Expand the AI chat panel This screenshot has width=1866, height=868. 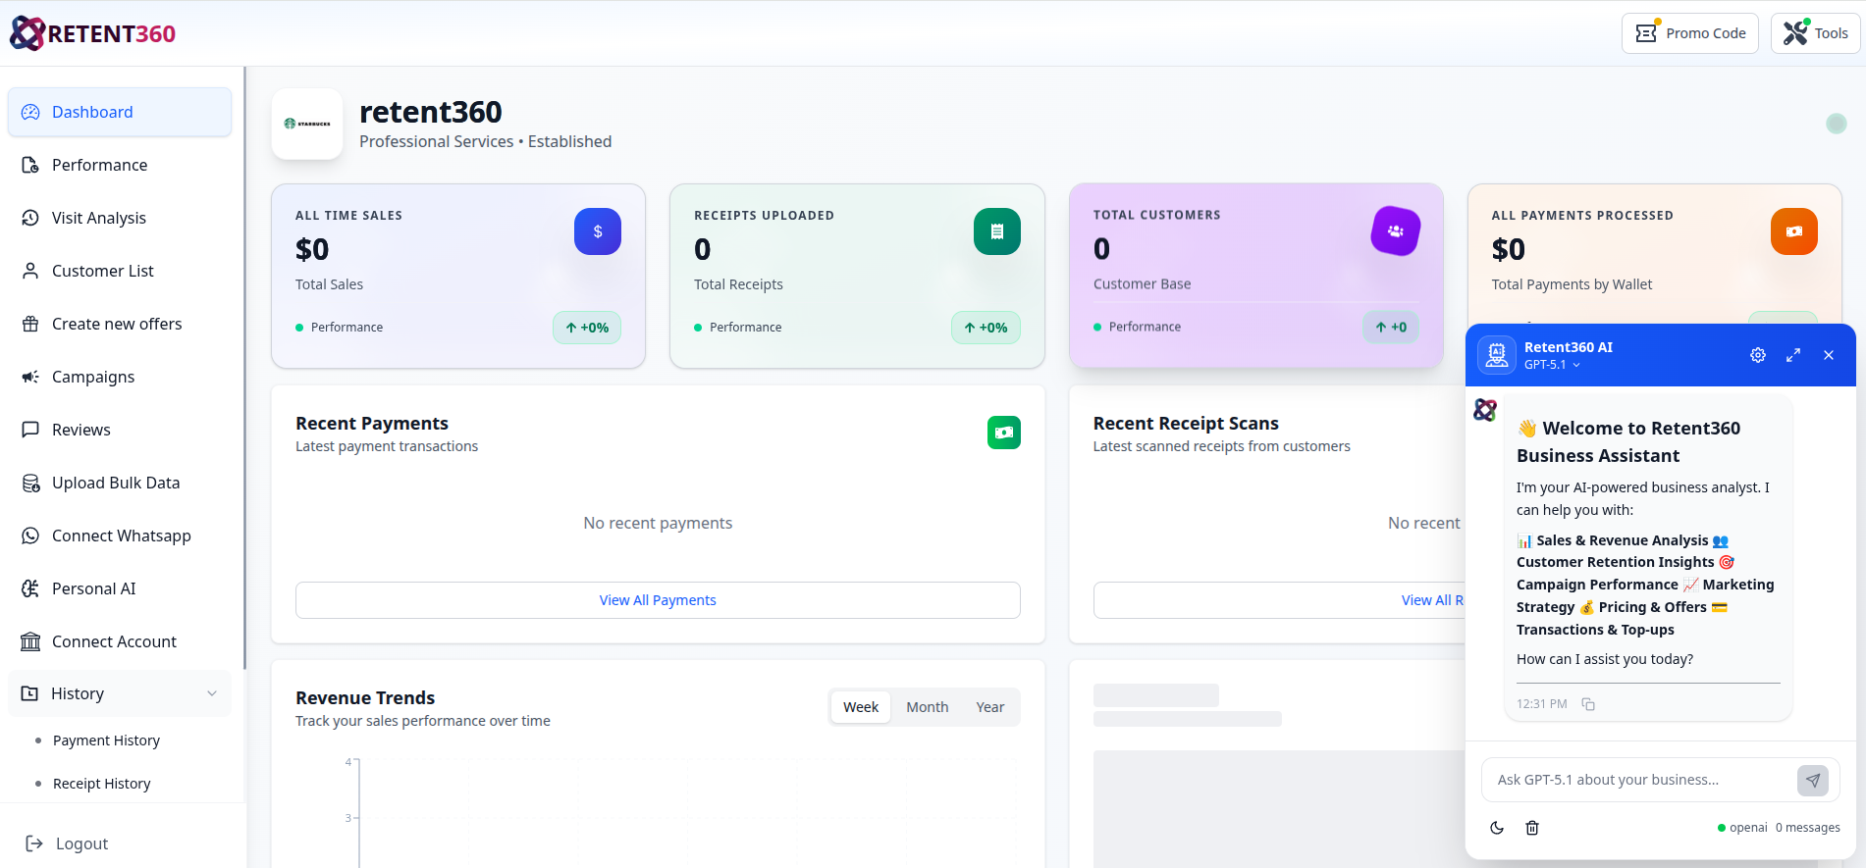pyautogui.click(x=1793, y=355)
